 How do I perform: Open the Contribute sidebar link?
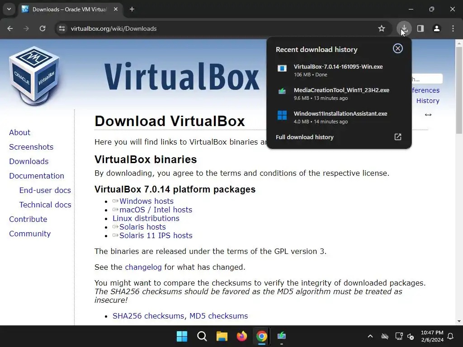point(28,219)
